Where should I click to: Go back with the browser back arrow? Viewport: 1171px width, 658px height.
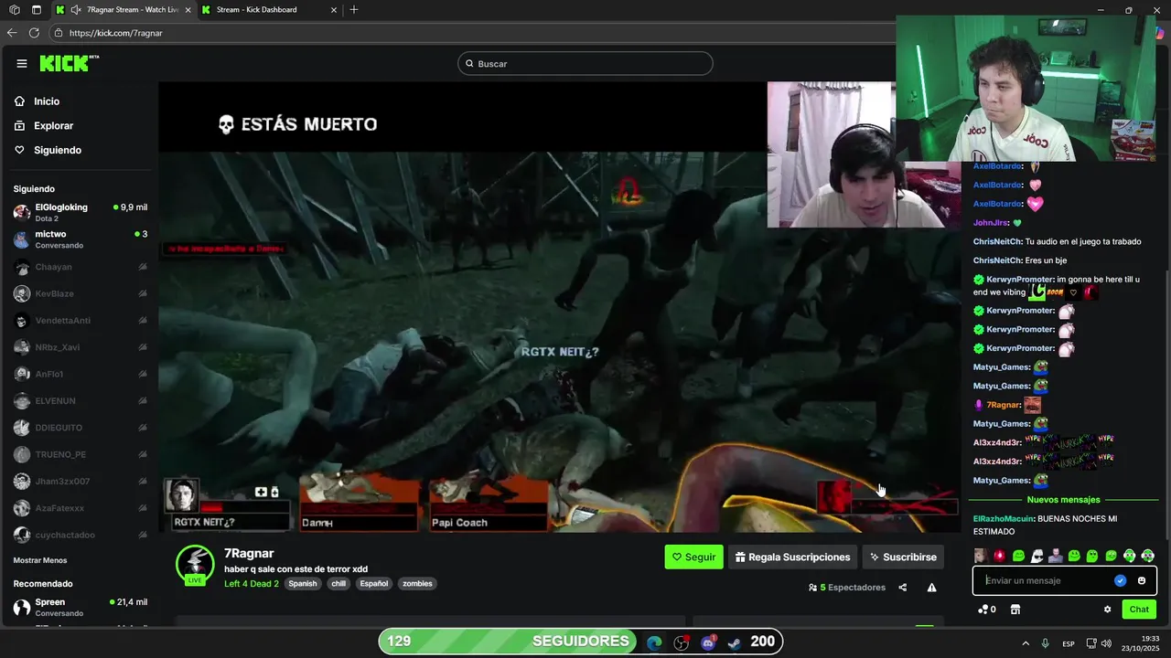12,33
